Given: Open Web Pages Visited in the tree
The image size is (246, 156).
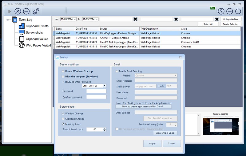Looking at the screenshot, I should pyautogui.click(x=38, y=45).
